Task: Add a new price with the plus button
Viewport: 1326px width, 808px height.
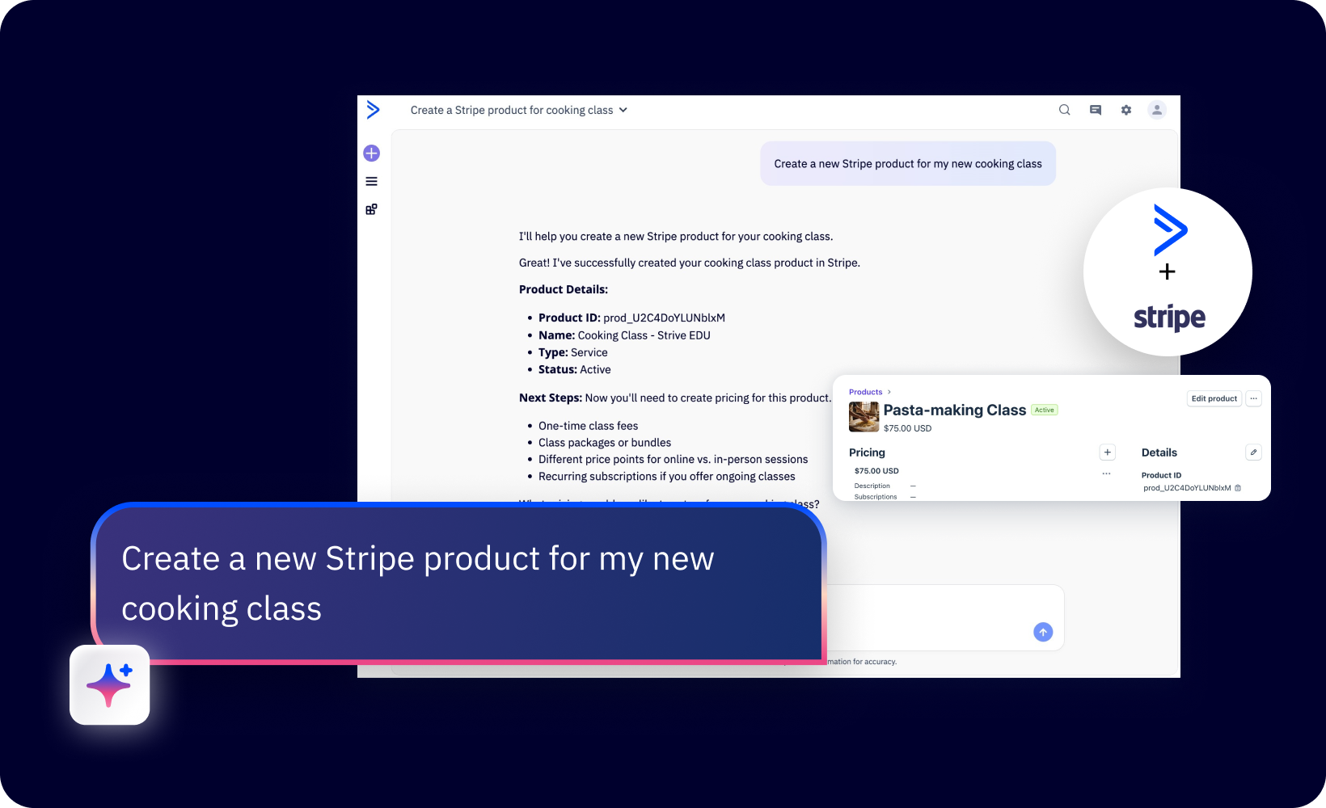Action: tap(1107, 452)
